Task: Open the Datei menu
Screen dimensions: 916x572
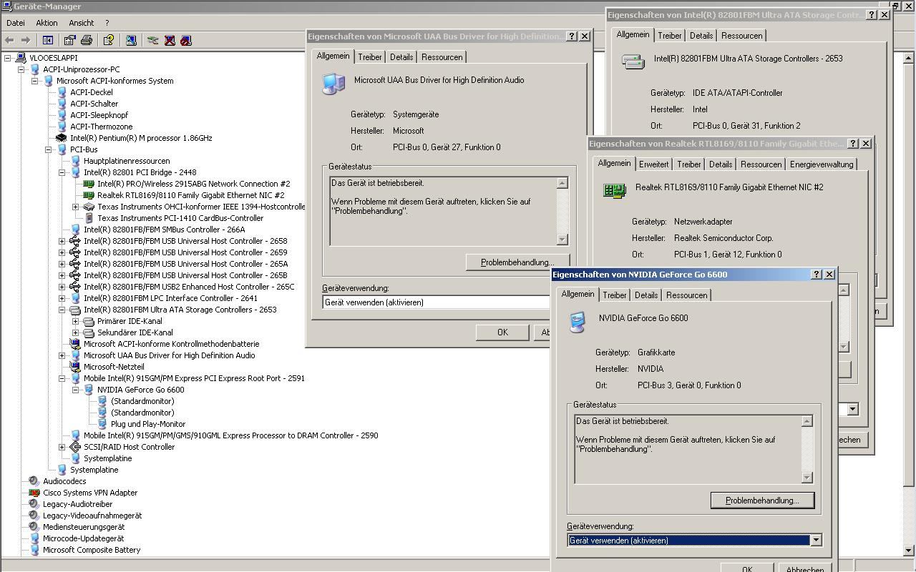Action: 15,23
